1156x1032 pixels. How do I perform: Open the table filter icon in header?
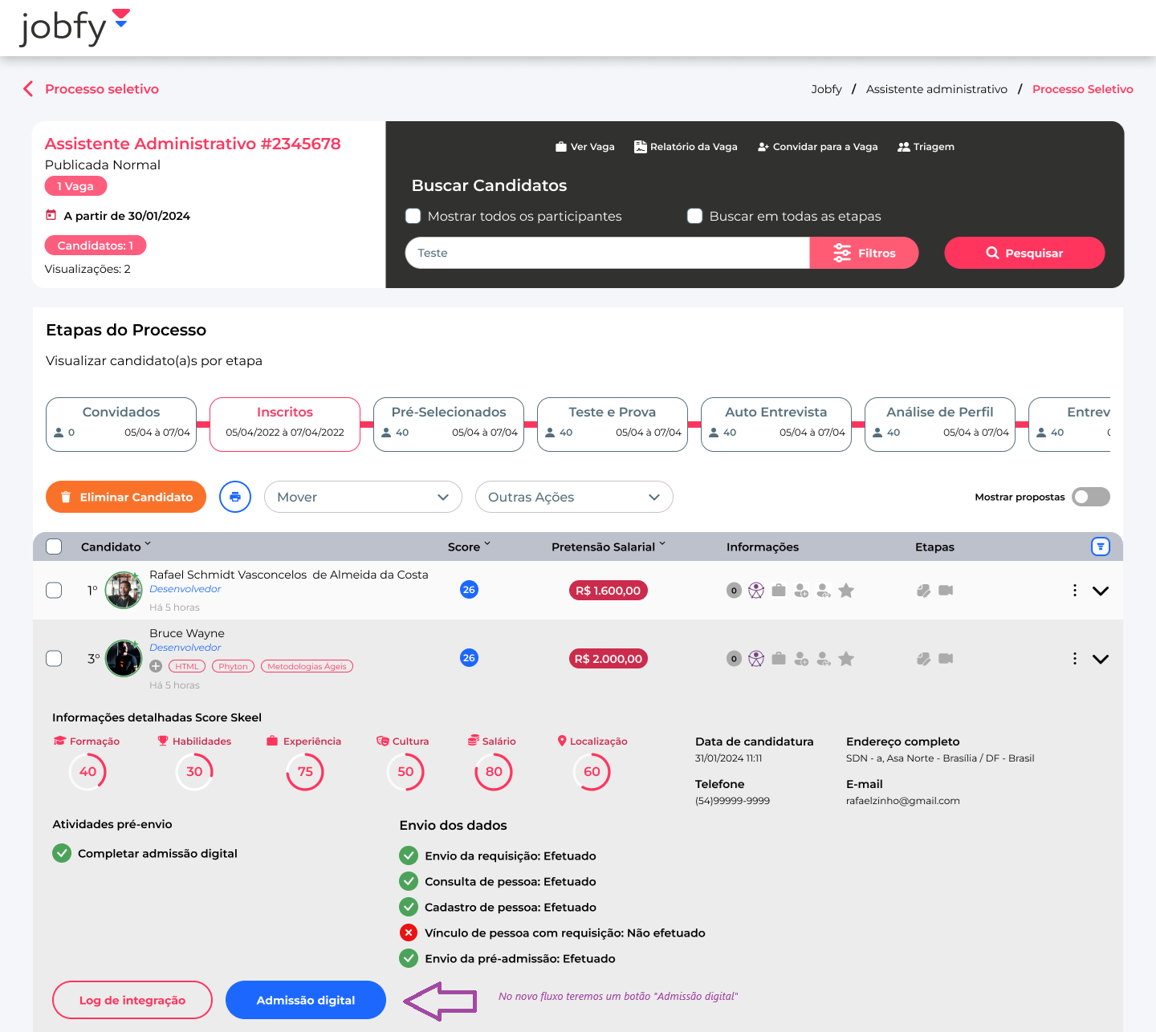pos(1100,546)
